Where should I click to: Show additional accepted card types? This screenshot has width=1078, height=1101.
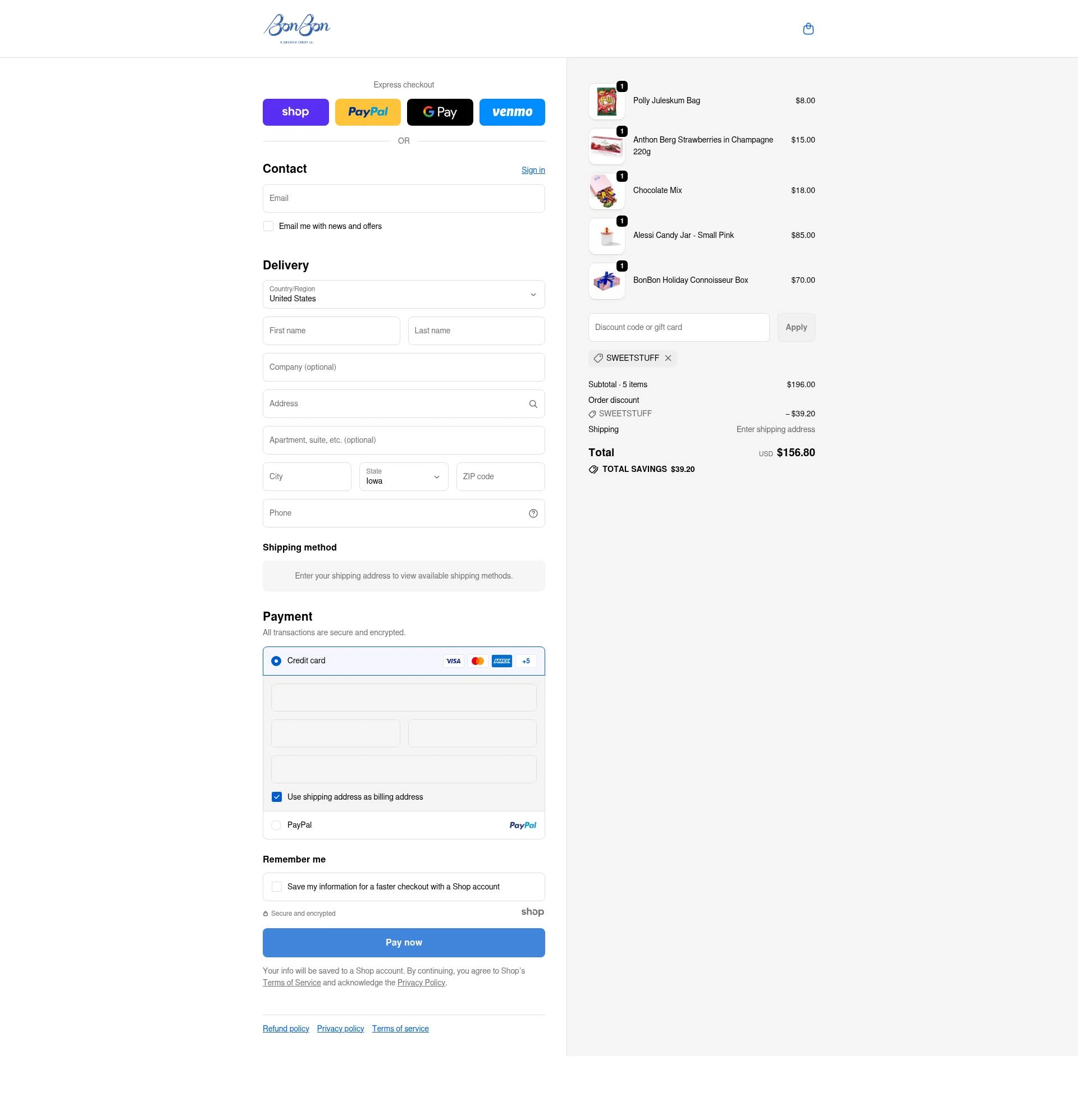[526, 660]
